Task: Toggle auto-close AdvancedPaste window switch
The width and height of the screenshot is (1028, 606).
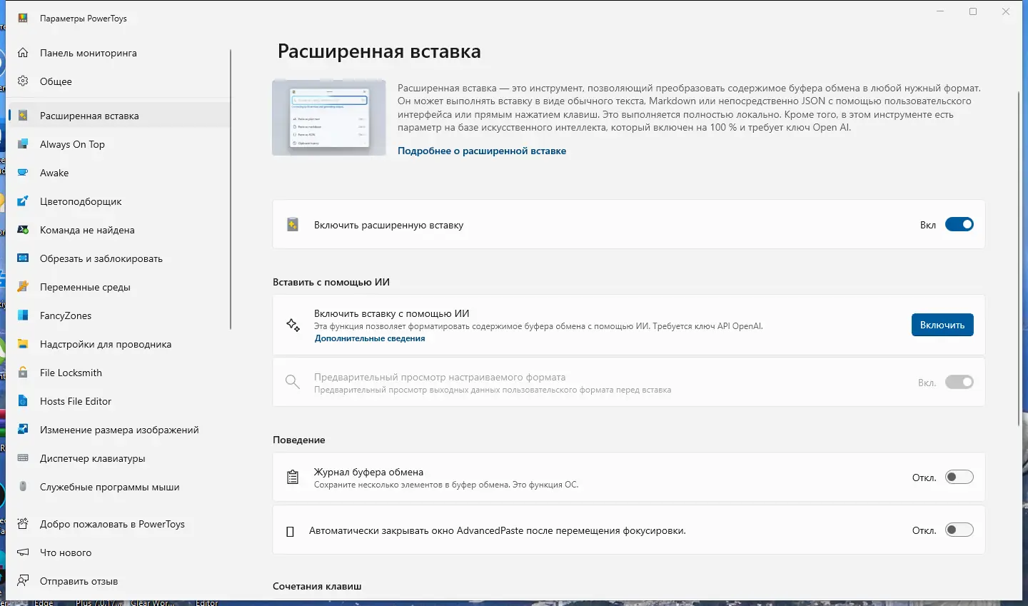Action: coord(959,530)
